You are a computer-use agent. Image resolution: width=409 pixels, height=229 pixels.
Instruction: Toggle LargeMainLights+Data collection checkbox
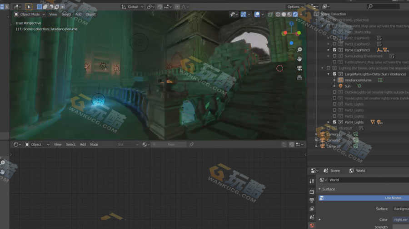334,74
